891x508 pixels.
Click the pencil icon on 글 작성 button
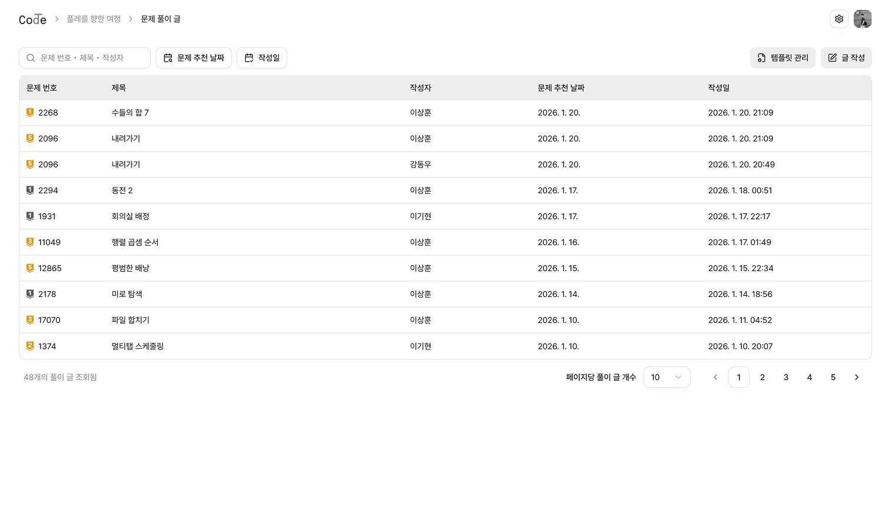(x=832, y=57)
